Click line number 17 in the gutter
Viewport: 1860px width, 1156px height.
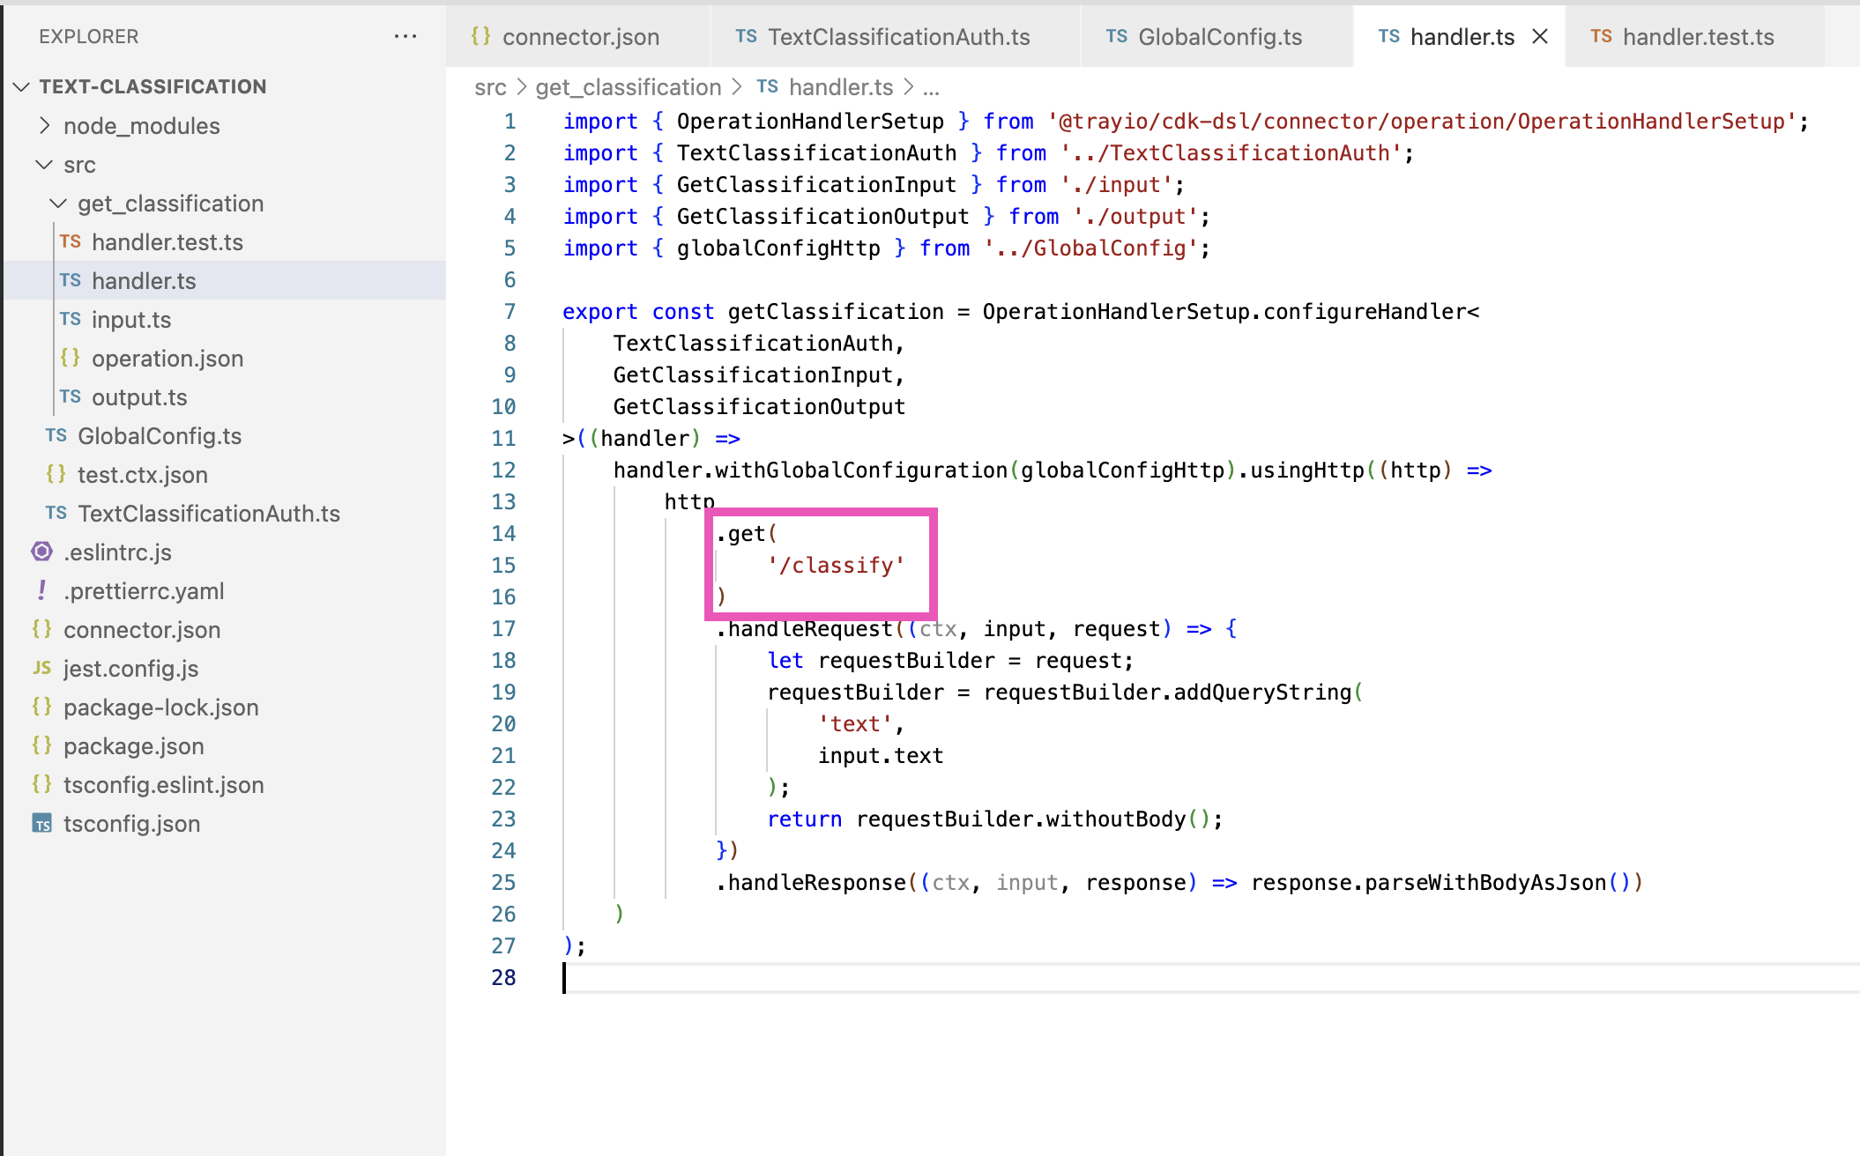(503, 628)
